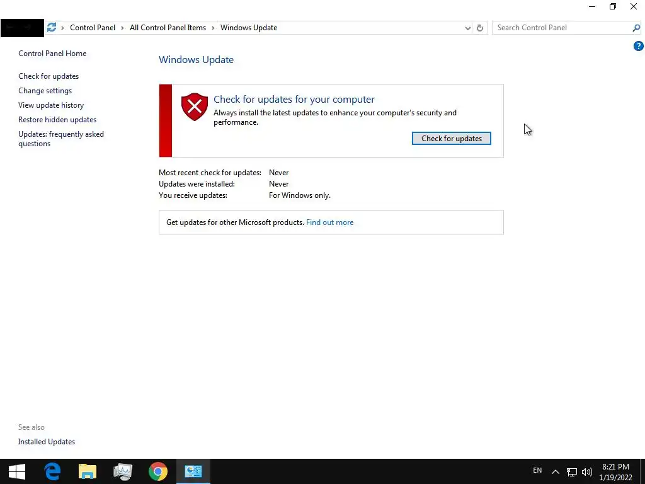Expand the chevron before Control Panel breadcrumb

pyautogui.click(x=62, y=28)
